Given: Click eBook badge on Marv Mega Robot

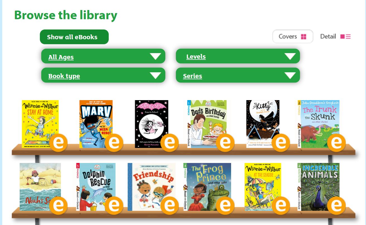Looking at the screenshot, I should click(114, 143).
